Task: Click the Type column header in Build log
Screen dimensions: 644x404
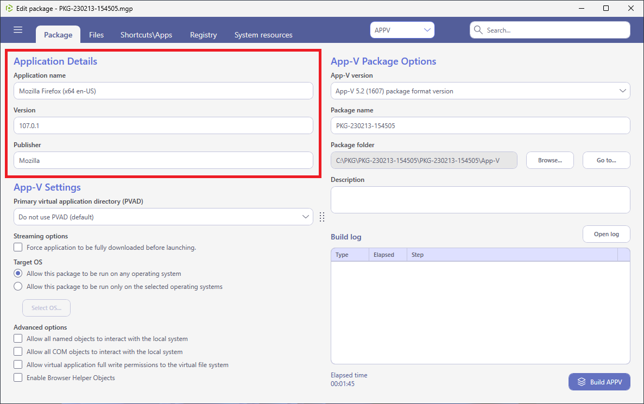Action: click(x=350, y=255)
